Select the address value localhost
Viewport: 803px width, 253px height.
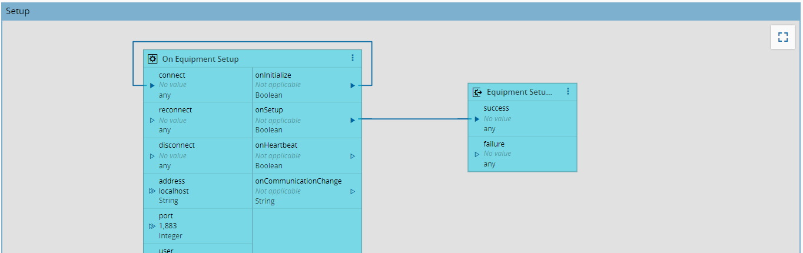(174, 191)
